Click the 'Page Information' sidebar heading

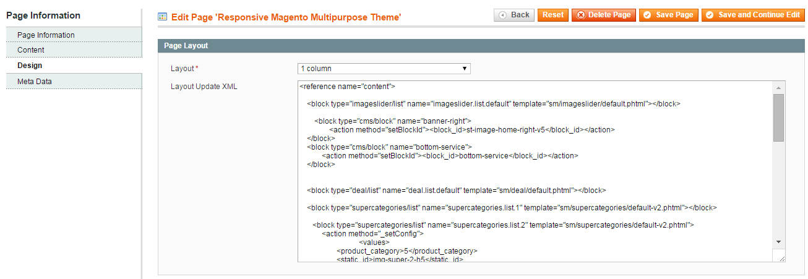pos(43,15)
